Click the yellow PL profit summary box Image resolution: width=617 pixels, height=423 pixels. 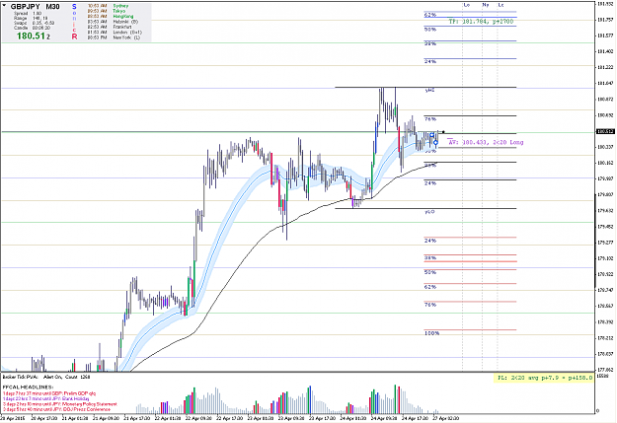click(x=544, y=378)
